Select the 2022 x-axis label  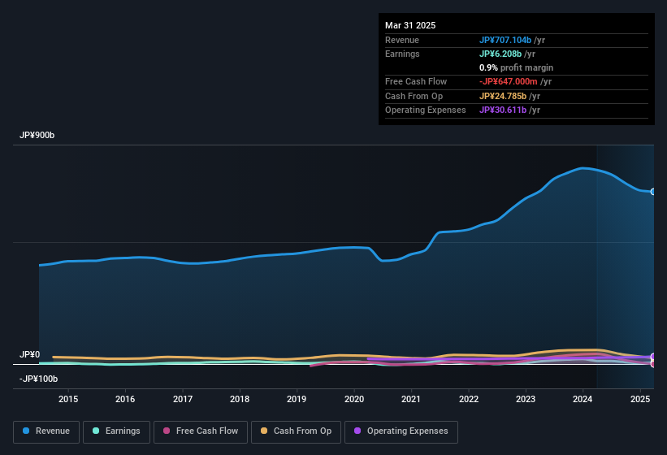(x=468, y=399)
